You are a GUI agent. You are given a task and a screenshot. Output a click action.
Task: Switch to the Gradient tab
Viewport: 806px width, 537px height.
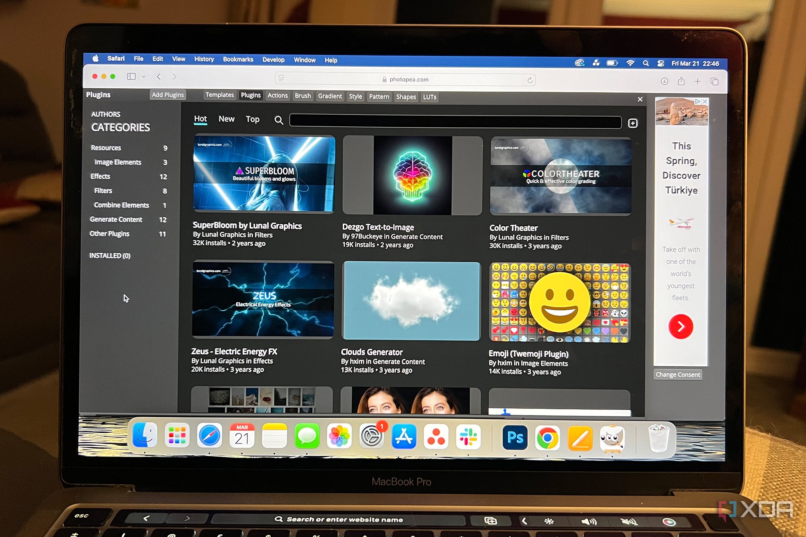(x=330, y=96)
